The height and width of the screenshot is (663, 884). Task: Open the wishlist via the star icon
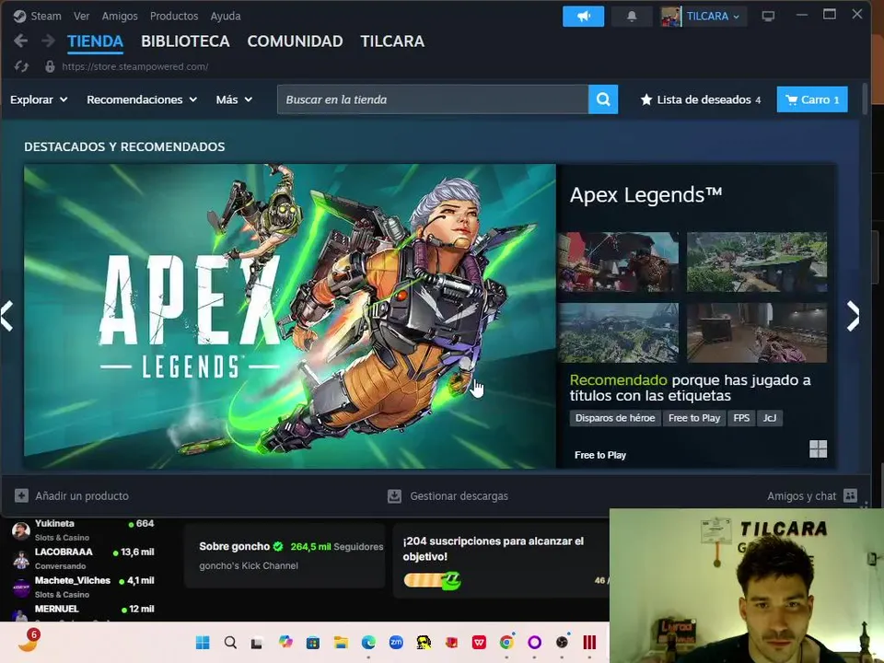pyautogui.click(x=646, y=99)
